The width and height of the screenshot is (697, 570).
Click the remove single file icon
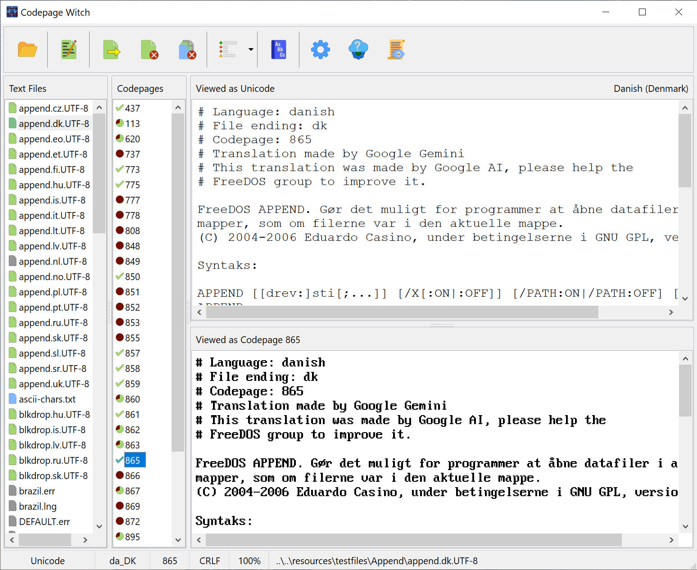pyautogui.click(x=149, y=50)
